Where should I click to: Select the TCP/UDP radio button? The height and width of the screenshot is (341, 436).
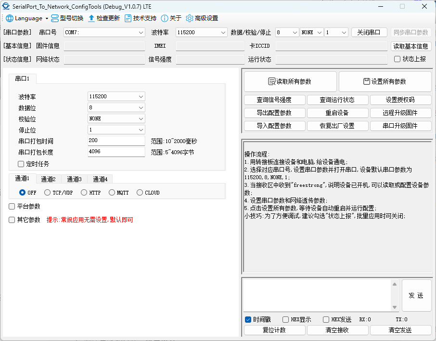(x=47, y=192)
